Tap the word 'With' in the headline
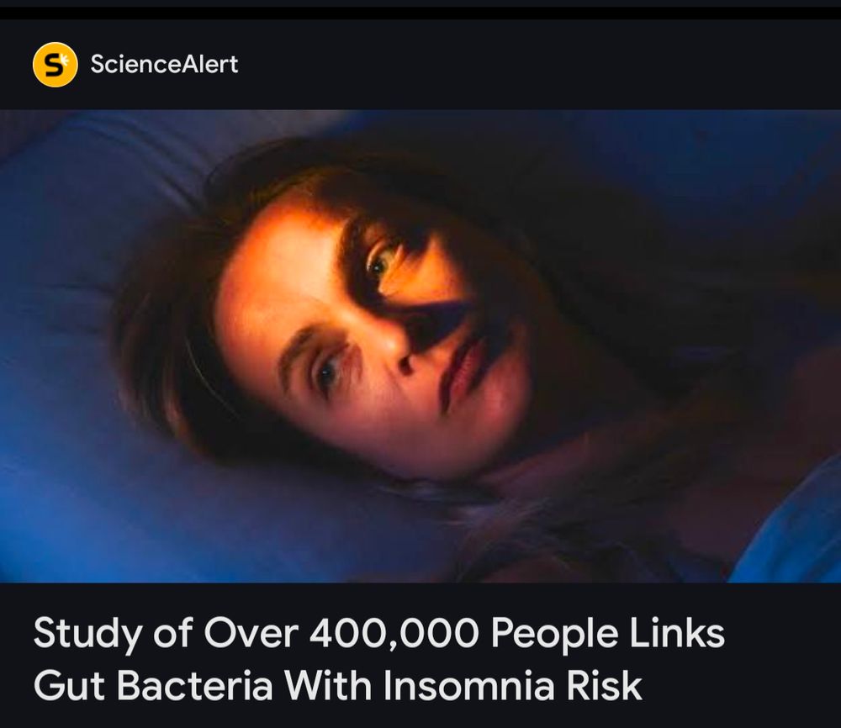 coord(328,686)
